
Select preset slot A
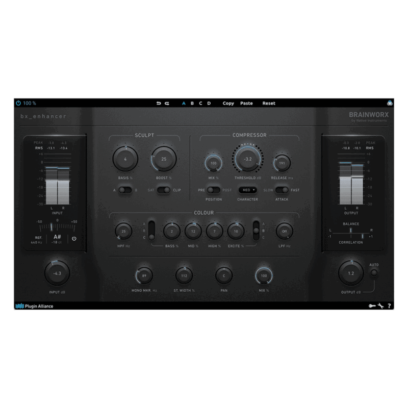pos(184,104)
